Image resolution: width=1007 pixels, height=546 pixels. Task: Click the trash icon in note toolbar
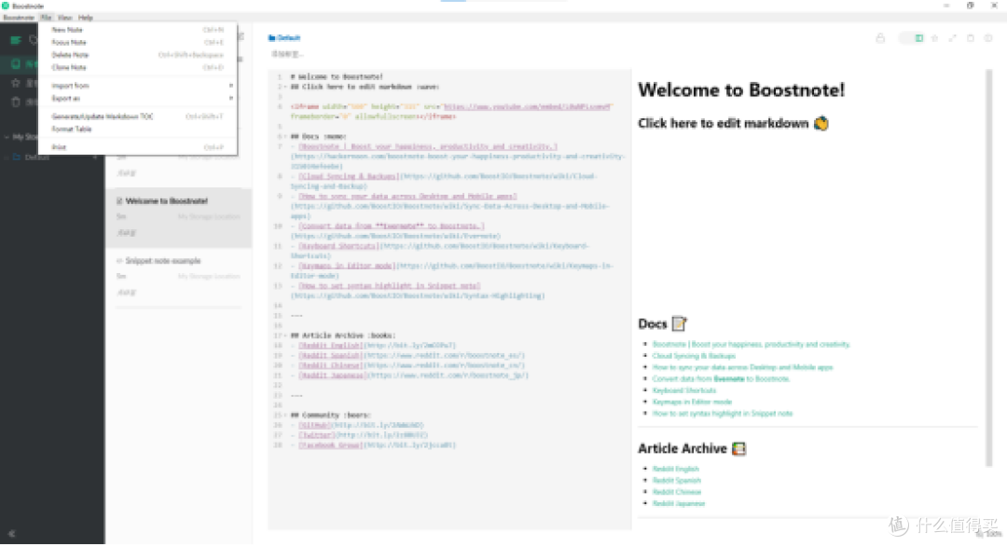(x=970, y=38)
